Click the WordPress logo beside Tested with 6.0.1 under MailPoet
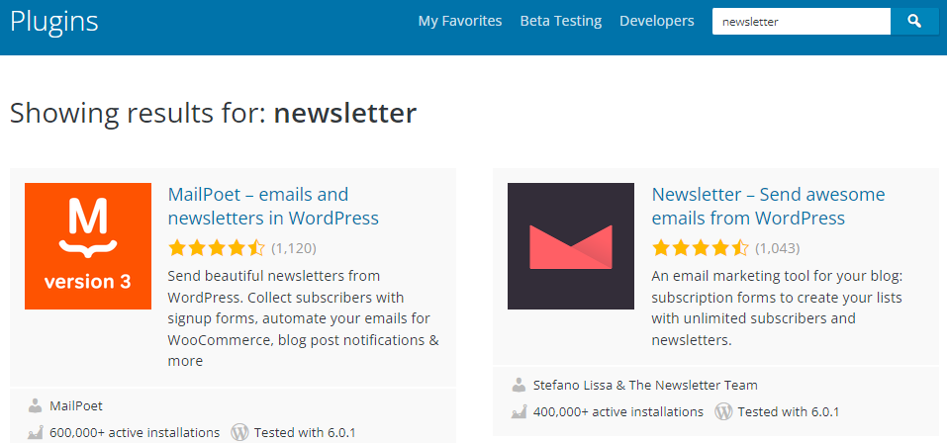 (x=238, y=432)
